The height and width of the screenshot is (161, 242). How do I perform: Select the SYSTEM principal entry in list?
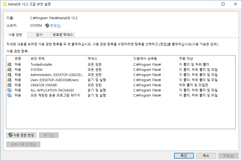pos(37,70)
